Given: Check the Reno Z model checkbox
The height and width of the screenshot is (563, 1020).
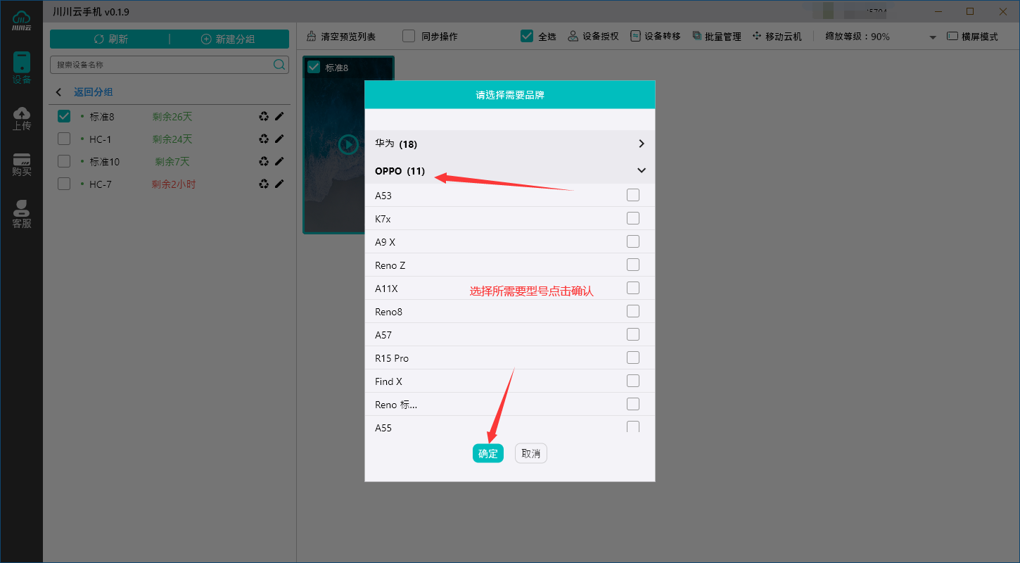Looking at the screenshot, I should 632,265.
